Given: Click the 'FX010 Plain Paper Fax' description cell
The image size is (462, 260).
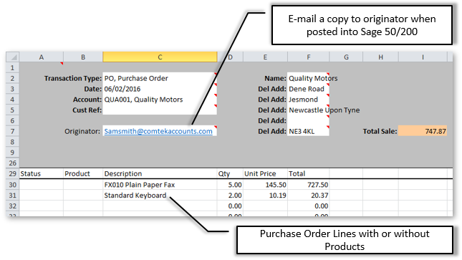Looking at the screenshot, I should tap(160, 185).
